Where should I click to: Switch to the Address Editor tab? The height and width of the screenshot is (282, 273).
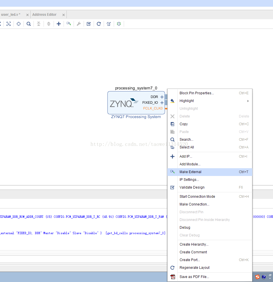pyautogui.click(x=44, y=15)
